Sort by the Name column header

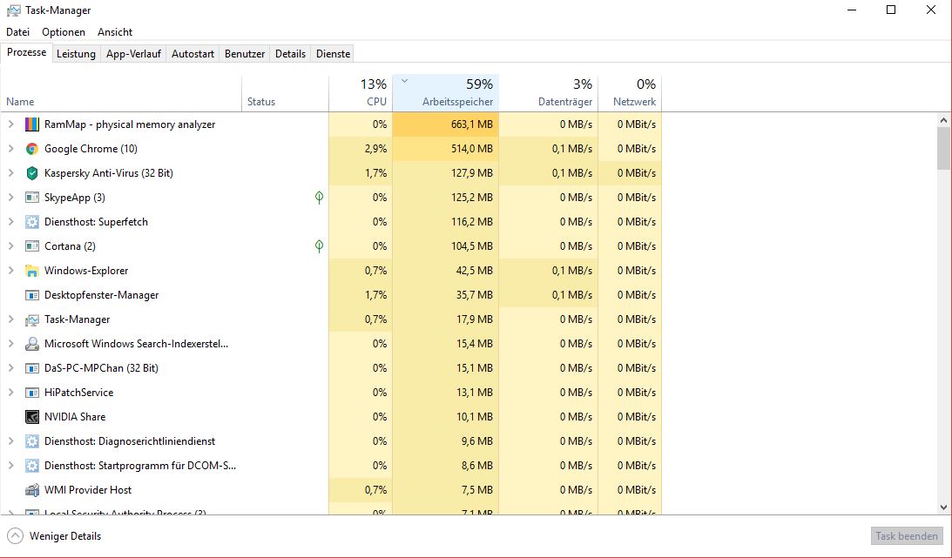(x=121, y=93)
